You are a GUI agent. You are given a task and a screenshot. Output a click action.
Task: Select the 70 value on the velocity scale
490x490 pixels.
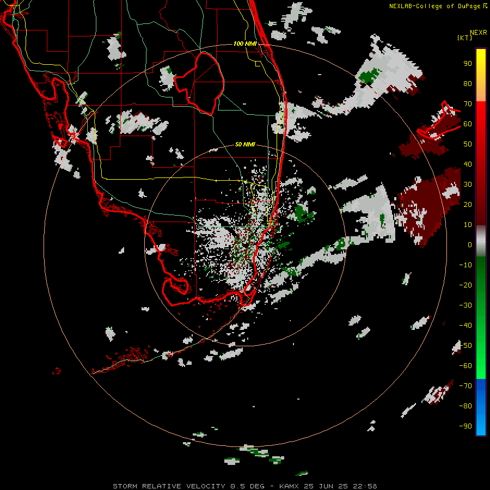click(x=468, y=104)
